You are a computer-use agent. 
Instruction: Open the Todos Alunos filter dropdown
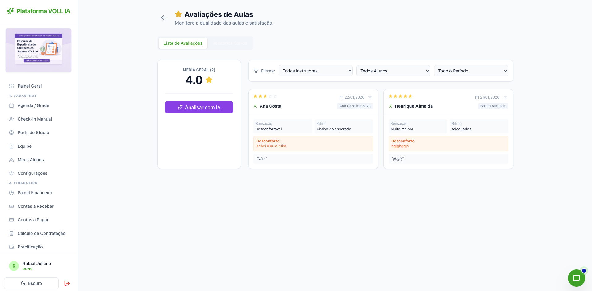(393, 71)
